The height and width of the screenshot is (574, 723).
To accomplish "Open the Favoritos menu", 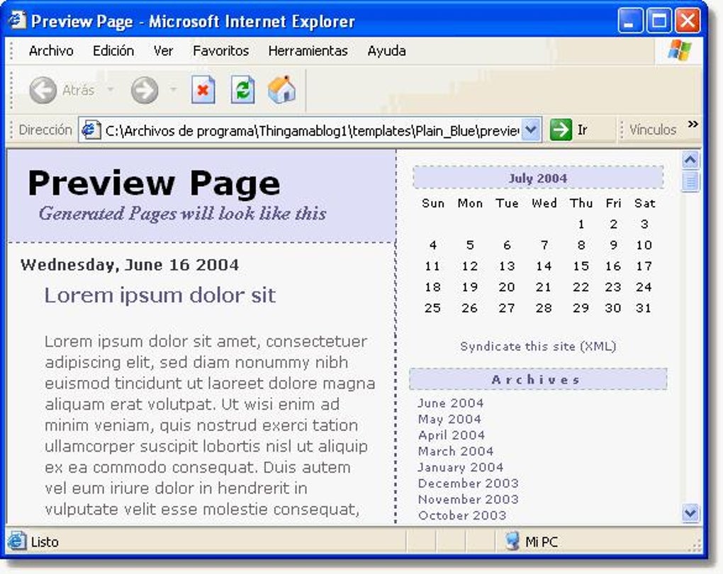I will pyautogui.click(x=221, y=51).
